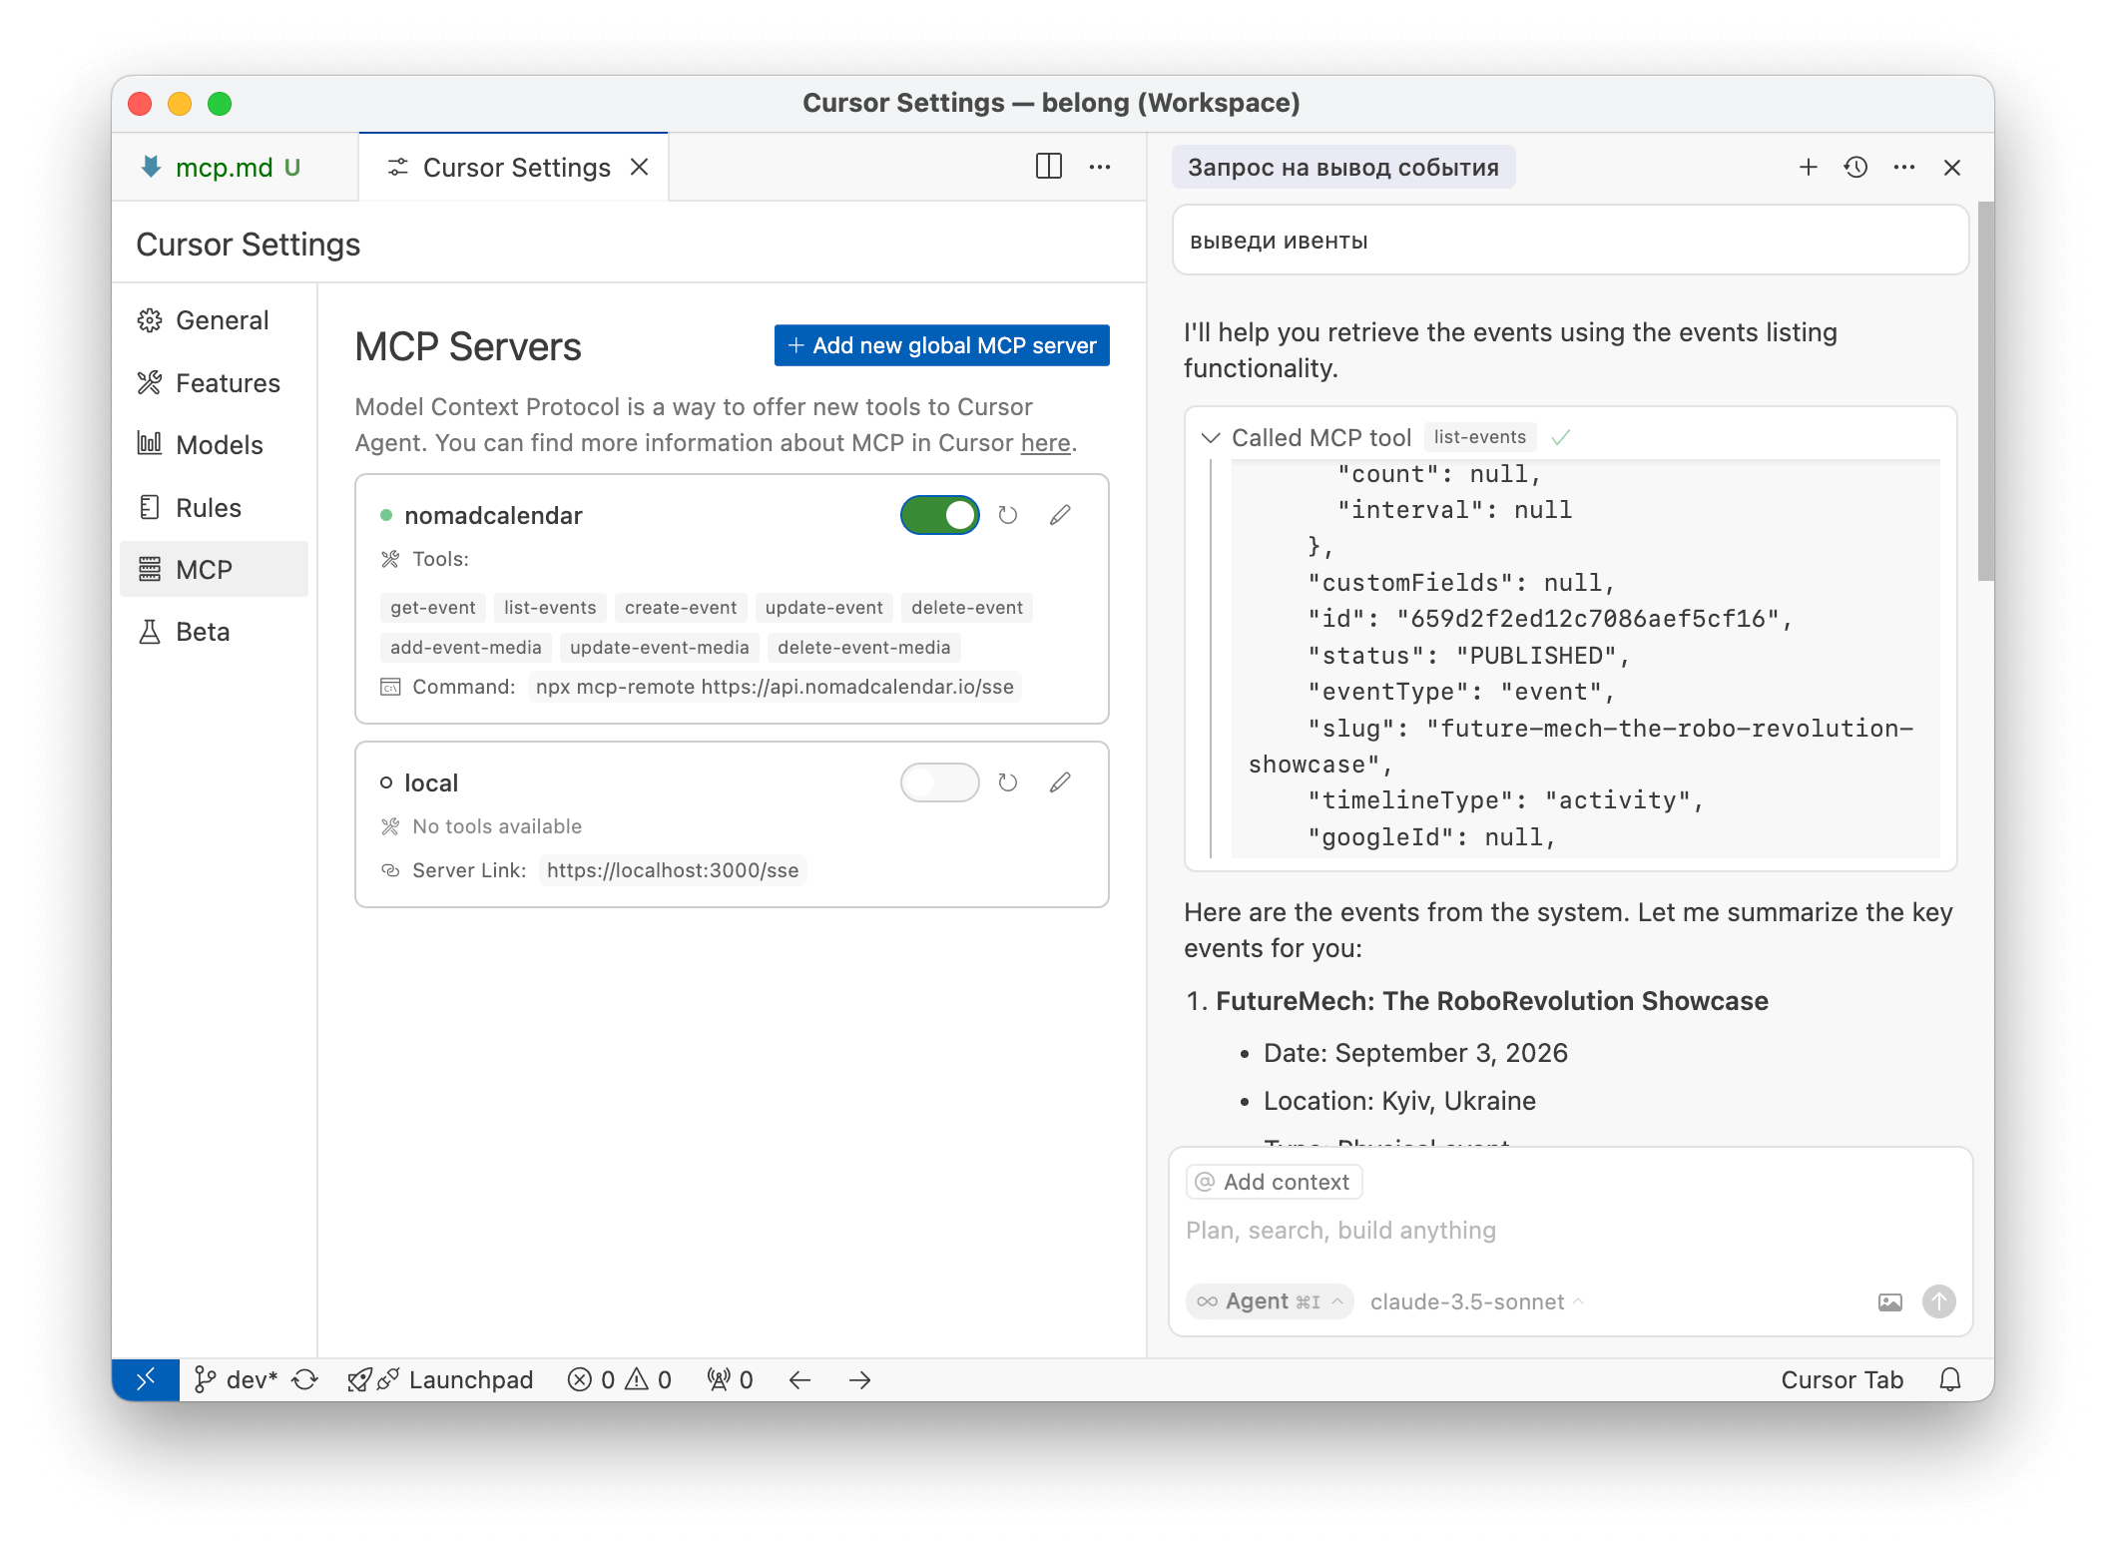Disable the nomadcalendar MCP server toggle
The image size is (2106, 1549).
point(939,515)
